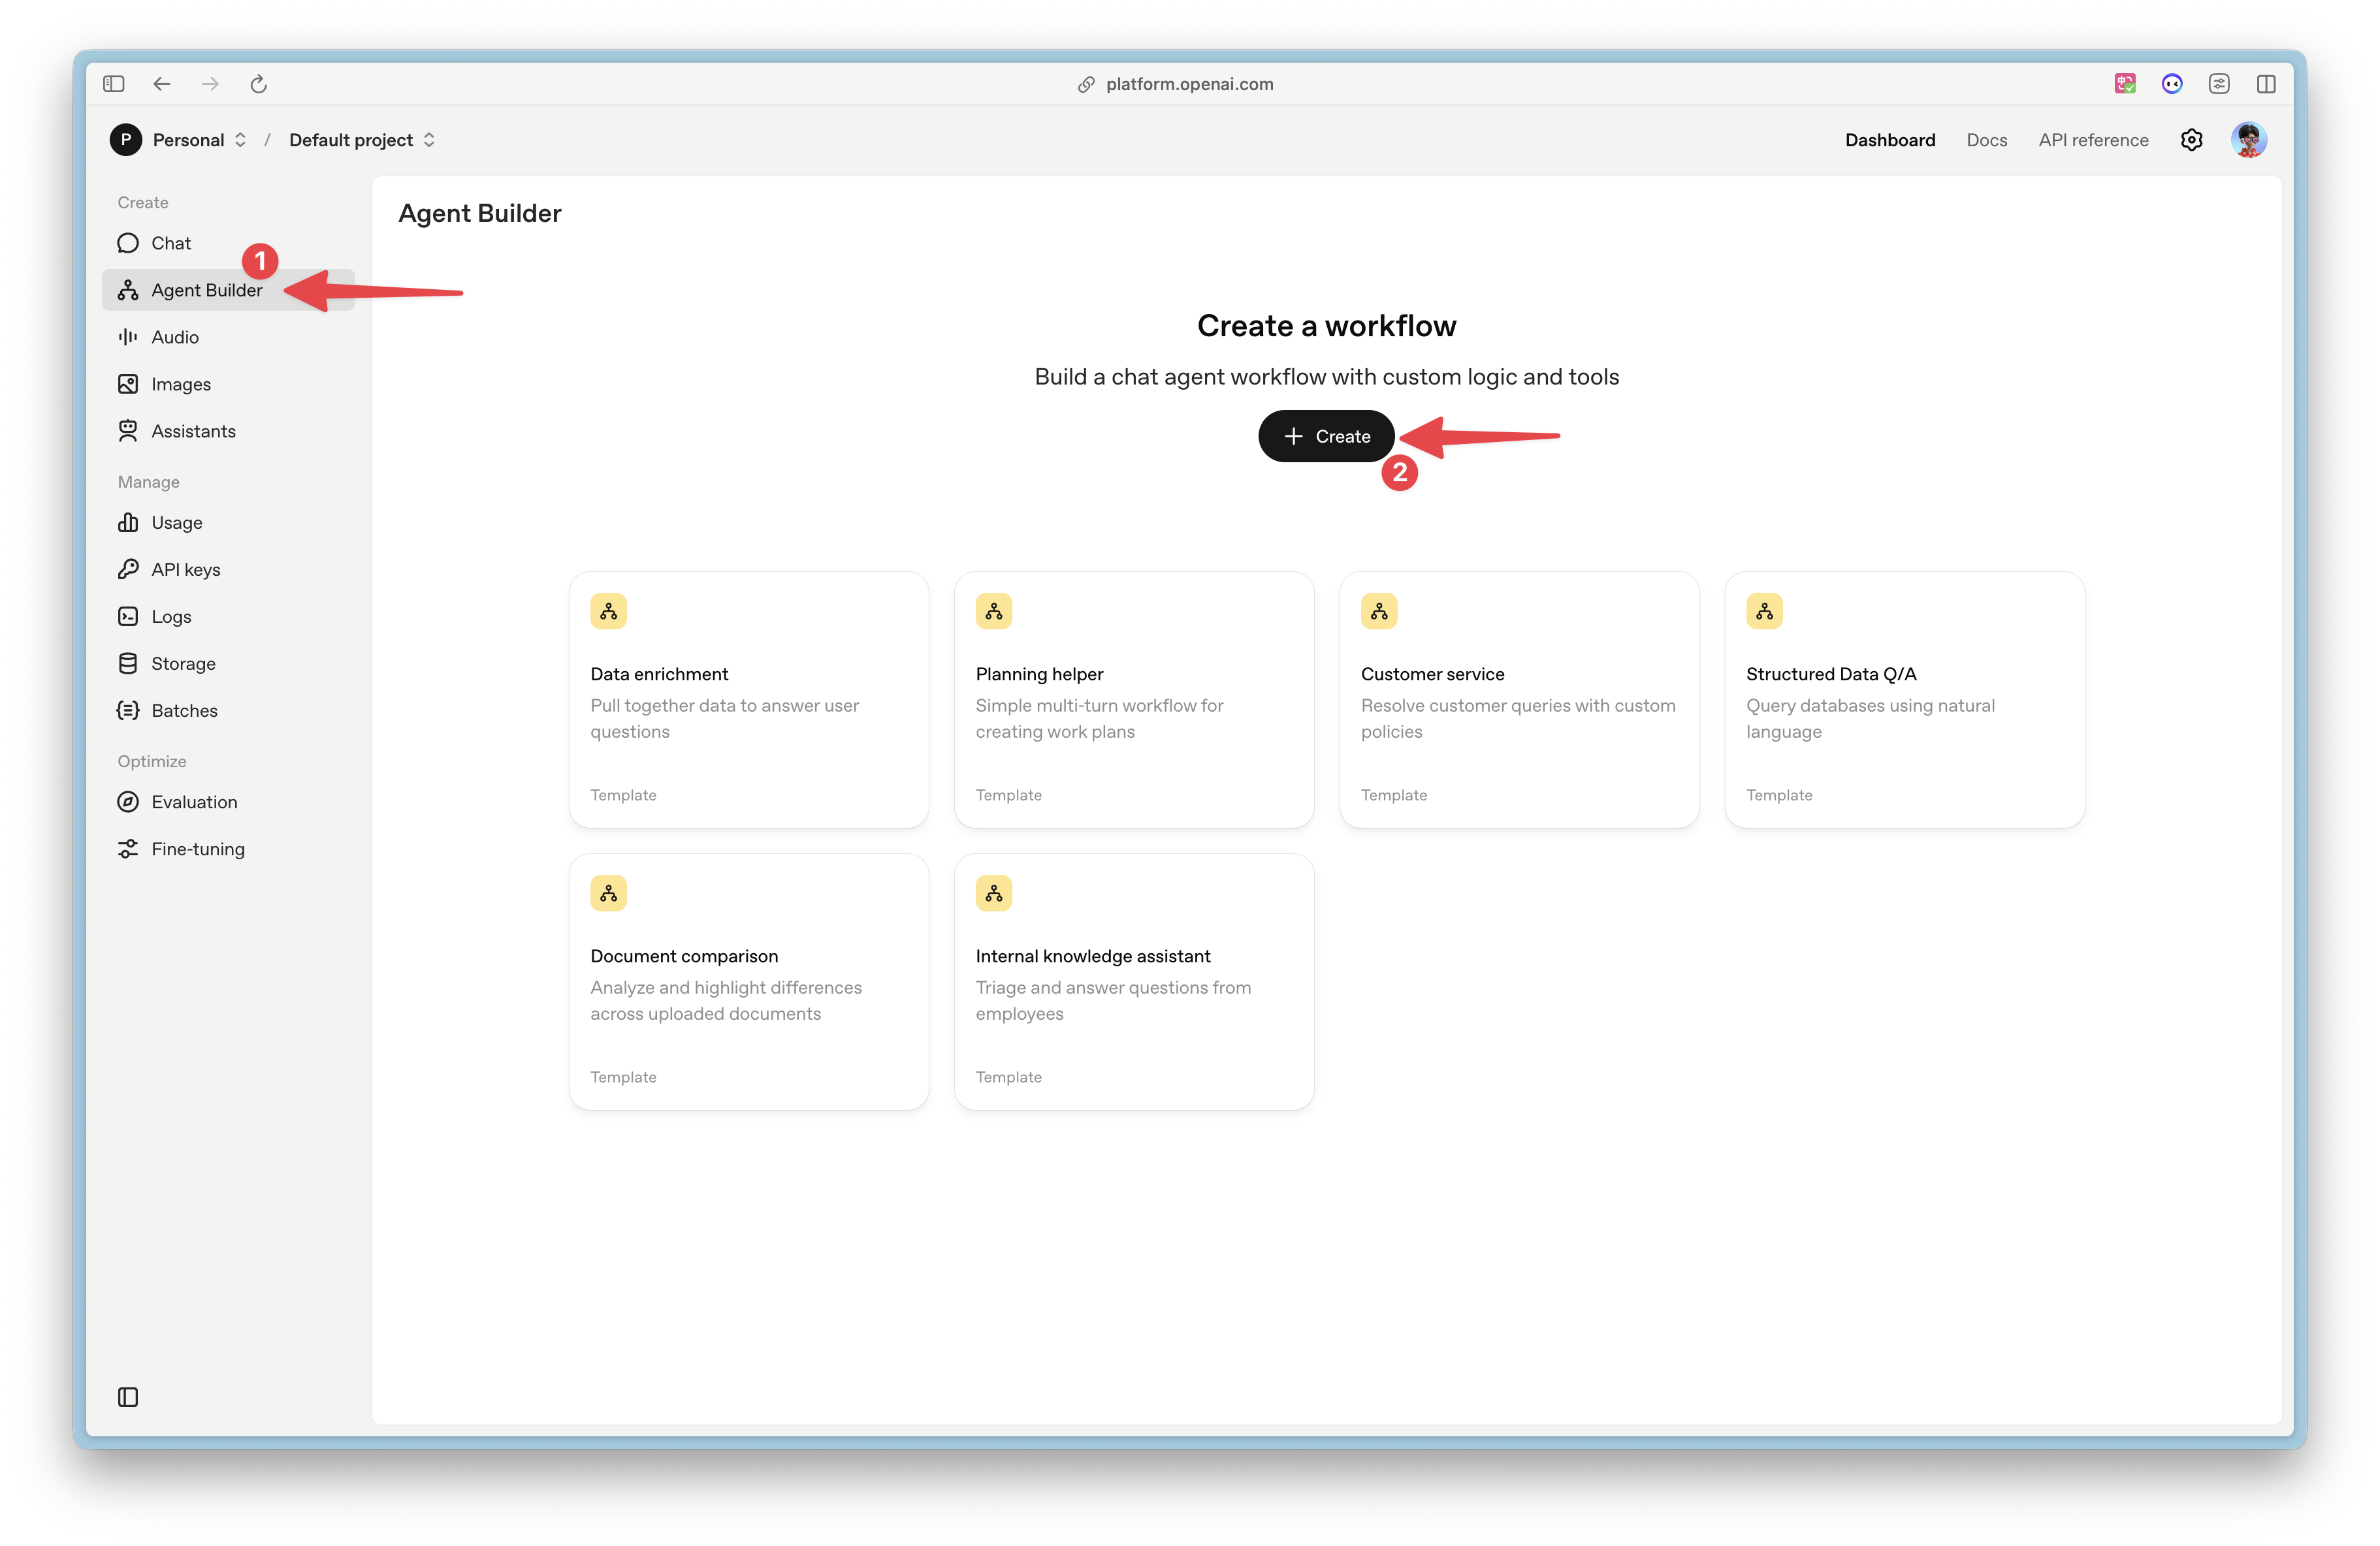Click the Personal organization avatar P
The width and height of the screenshot is (2380, 1546).
tap(126, 140)
